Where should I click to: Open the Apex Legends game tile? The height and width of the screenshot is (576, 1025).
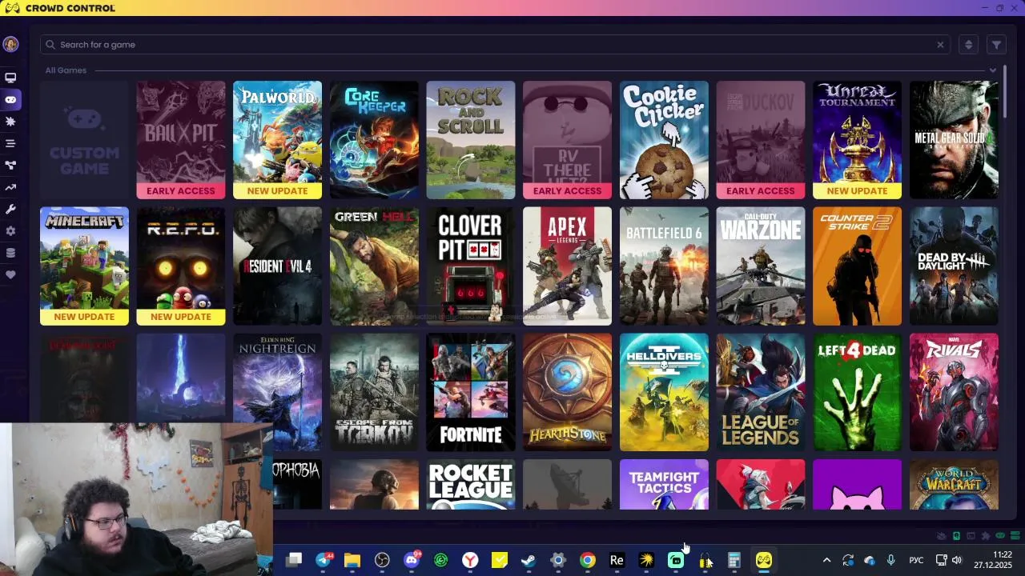click(x=567, y=266)
